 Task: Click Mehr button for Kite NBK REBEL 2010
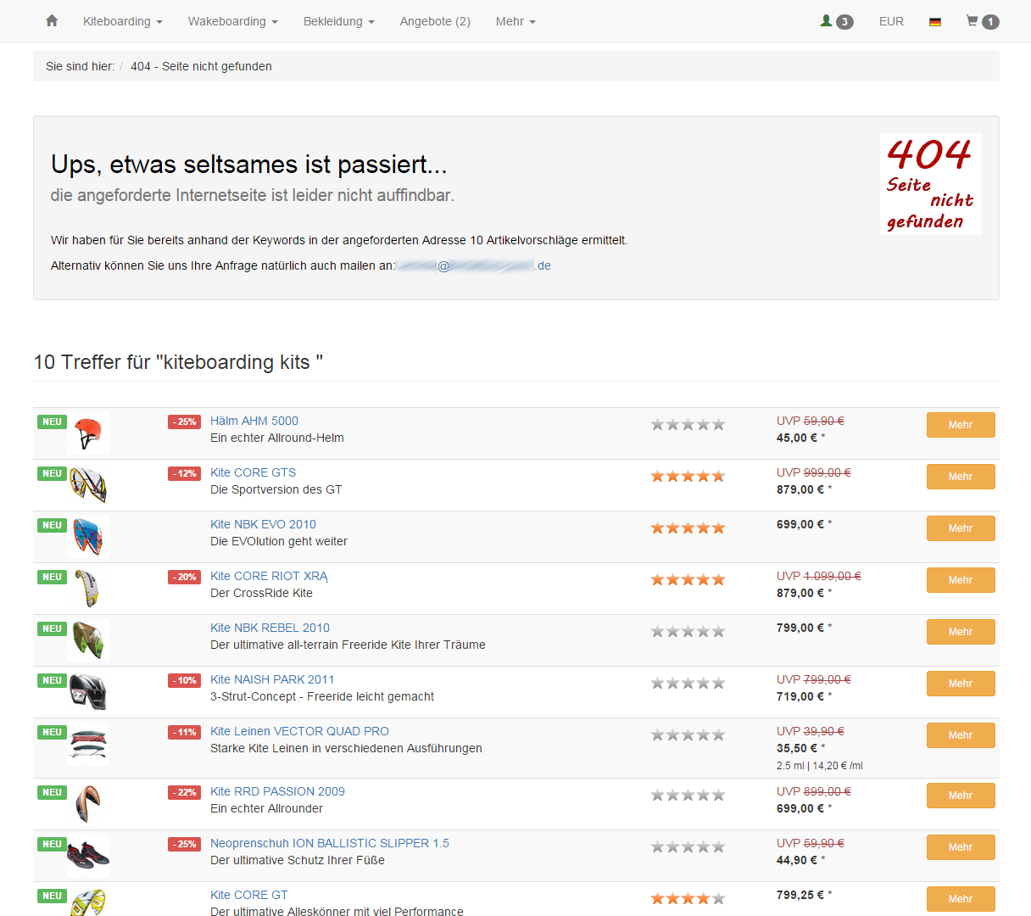[961, 632]
